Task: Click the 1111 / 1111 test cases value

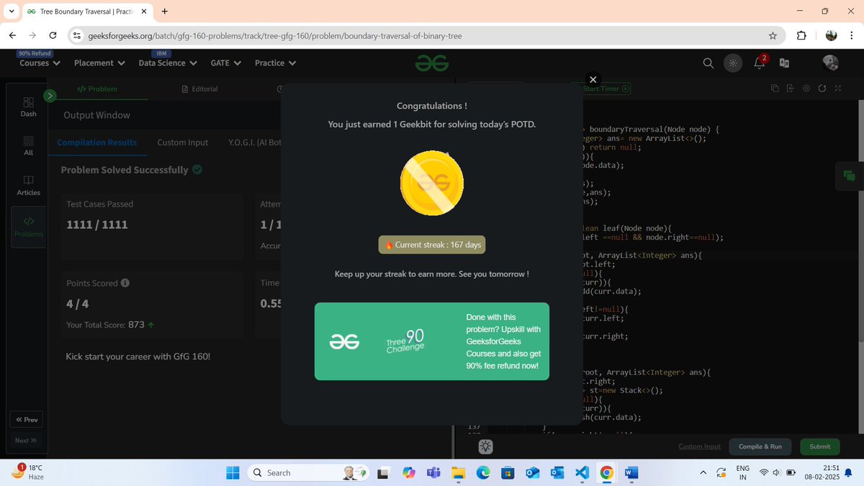Action: (97, 225)
